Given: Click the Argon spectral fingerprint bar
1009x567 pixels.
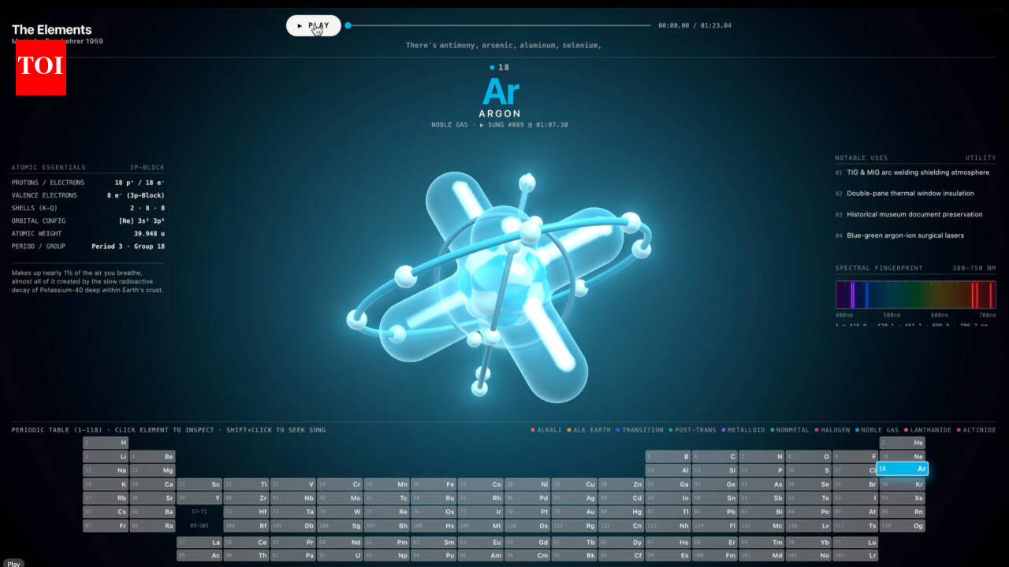Looking at the screenshot, I should pos(915,295).
